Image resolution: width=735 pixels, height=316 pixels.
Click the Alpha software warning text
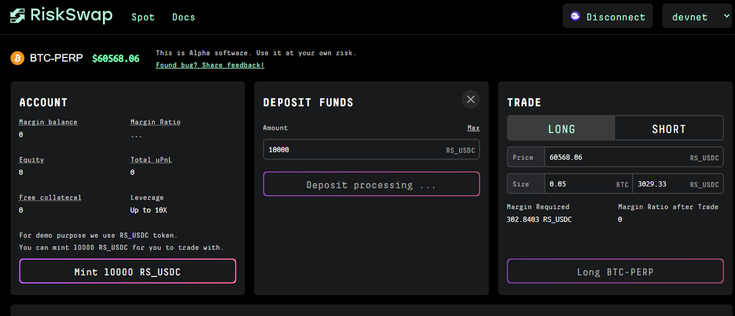[255, 53]
